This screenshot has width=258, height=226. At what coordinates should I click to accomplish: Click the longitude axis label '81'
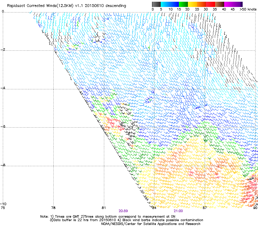click(x=104, y=208)
